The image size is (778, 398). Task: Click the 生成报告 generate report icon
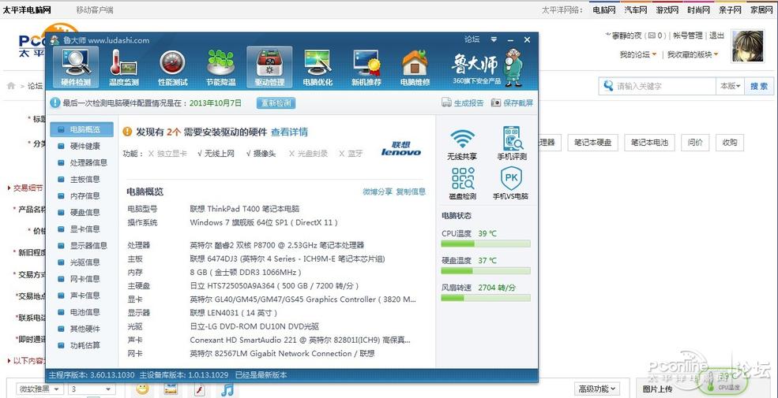pos(445,103)
